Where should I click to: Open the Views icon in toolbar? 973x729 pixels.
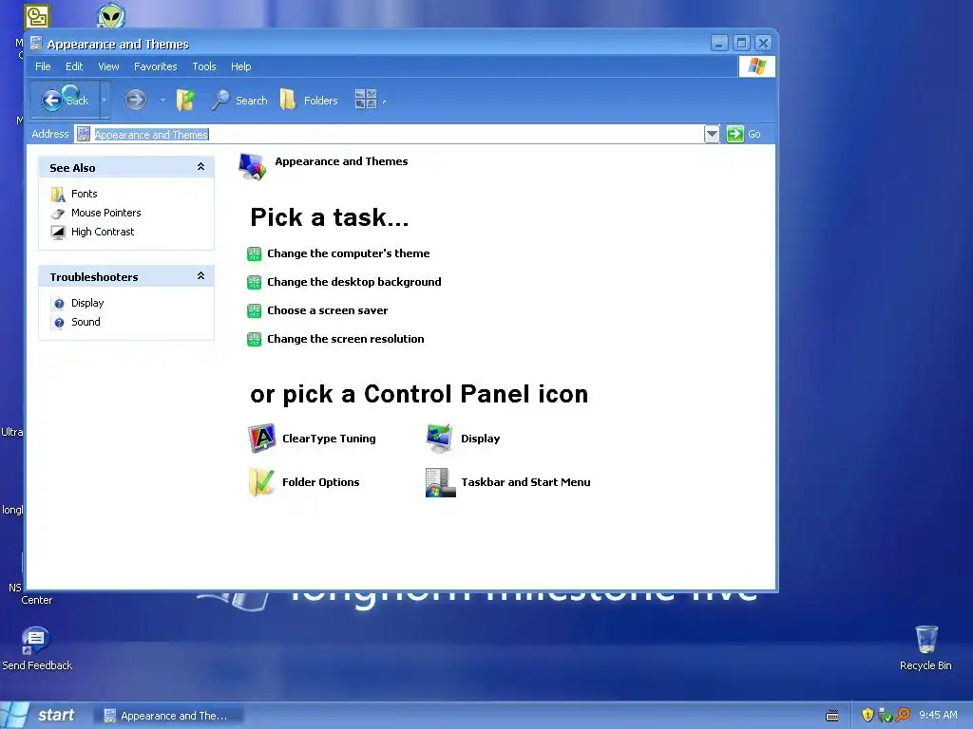tap(366, 99)
